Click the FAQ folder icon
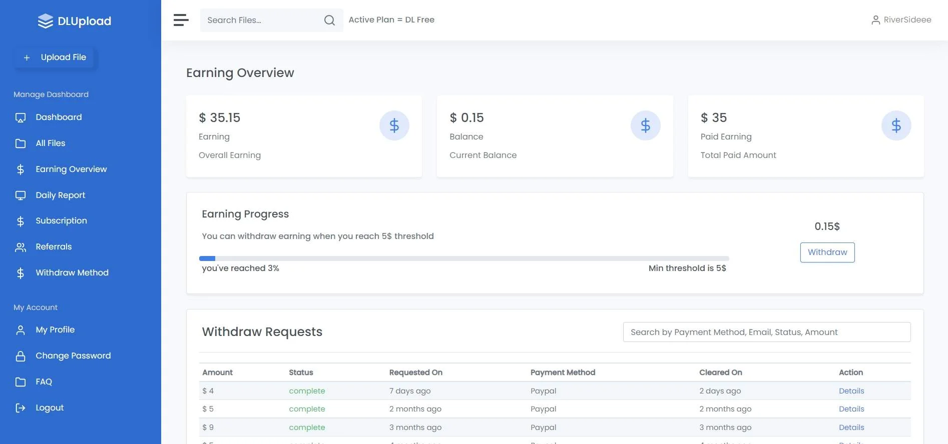948x444 pixels. click(21, 382)
